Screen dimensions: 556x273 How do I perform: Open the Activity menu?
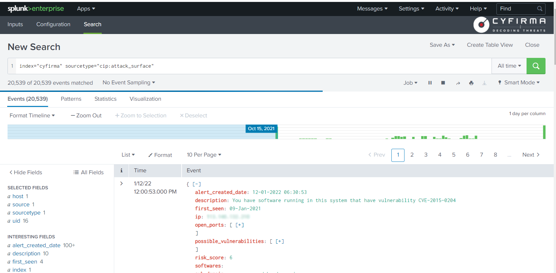(447, 9)
